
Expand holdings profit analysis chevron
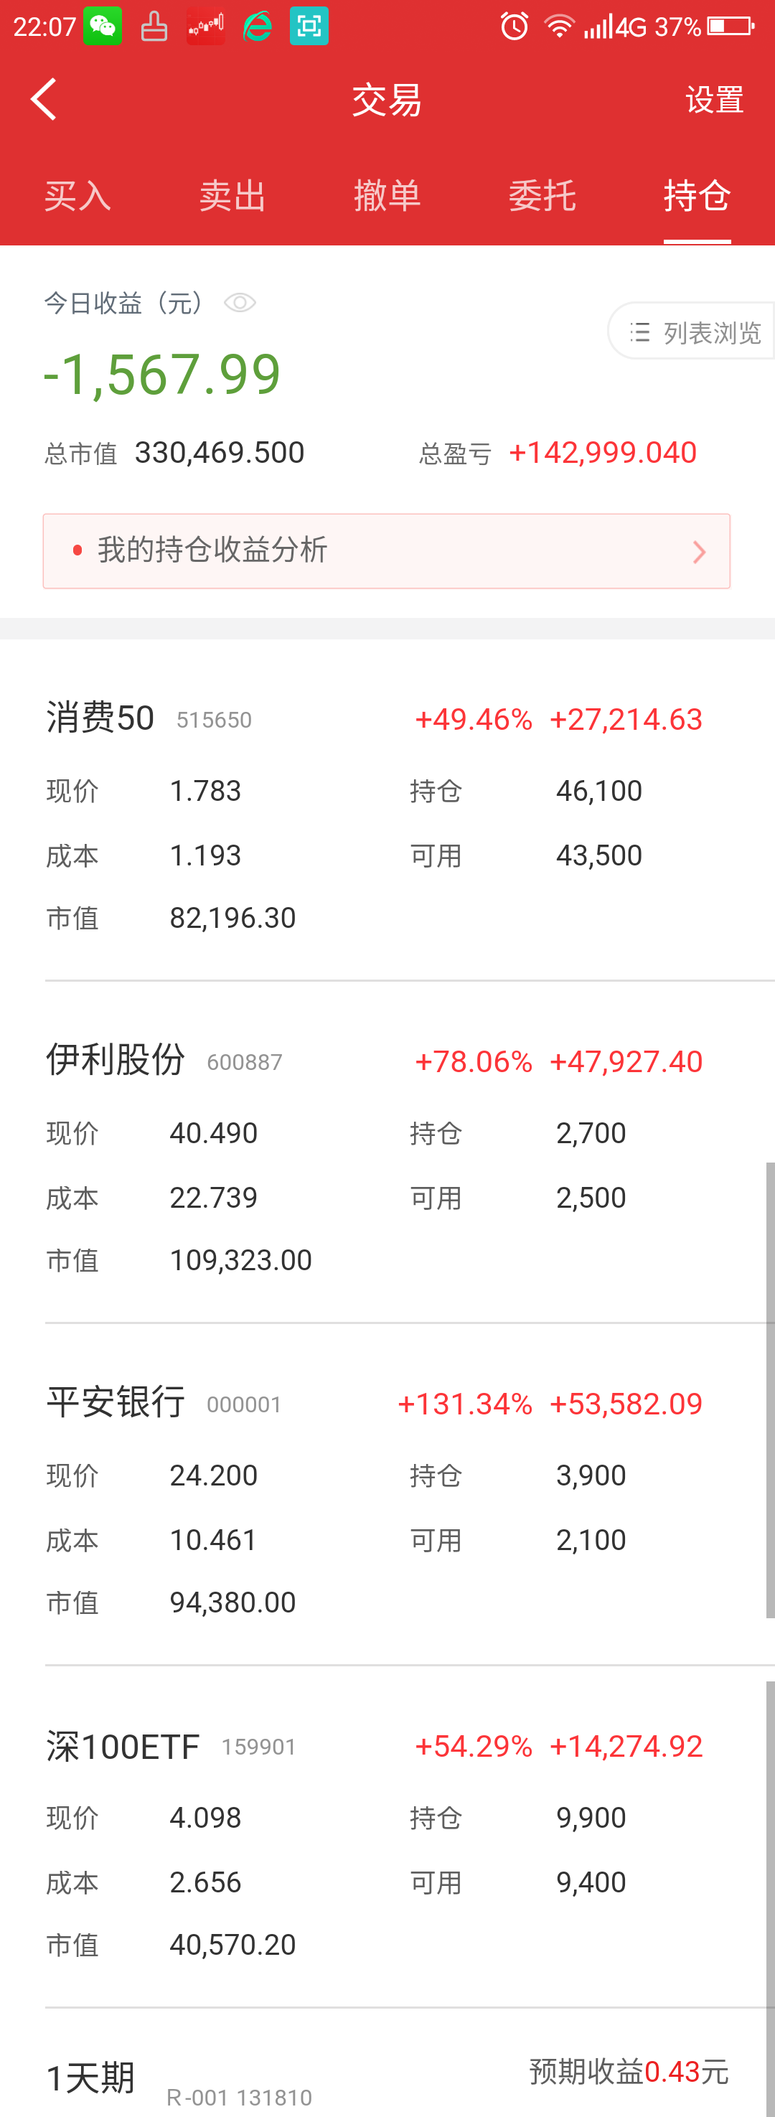[x=700, y=551]
